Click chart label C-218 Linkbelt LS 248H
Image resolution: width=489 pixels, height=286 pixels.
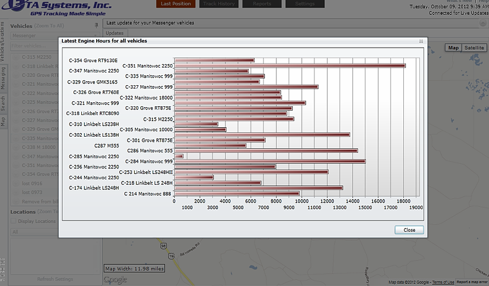(146, 183)
